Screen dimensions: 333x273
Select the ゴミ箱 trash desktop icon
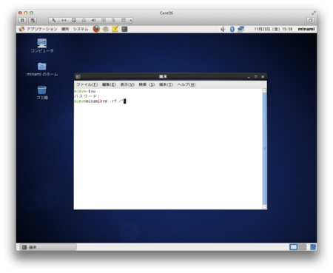click(42, 92)
